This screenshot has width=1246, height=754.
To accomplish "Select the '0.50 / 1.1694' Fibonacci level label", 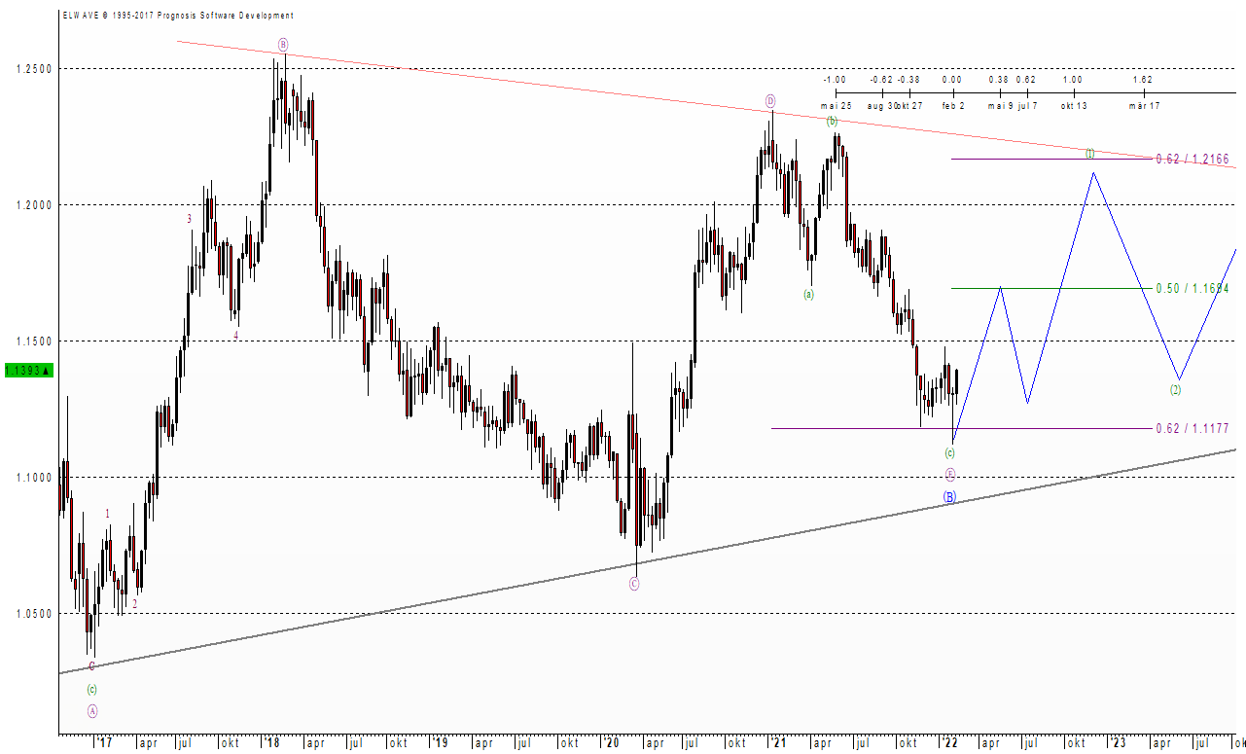I will coord(1193,288).
